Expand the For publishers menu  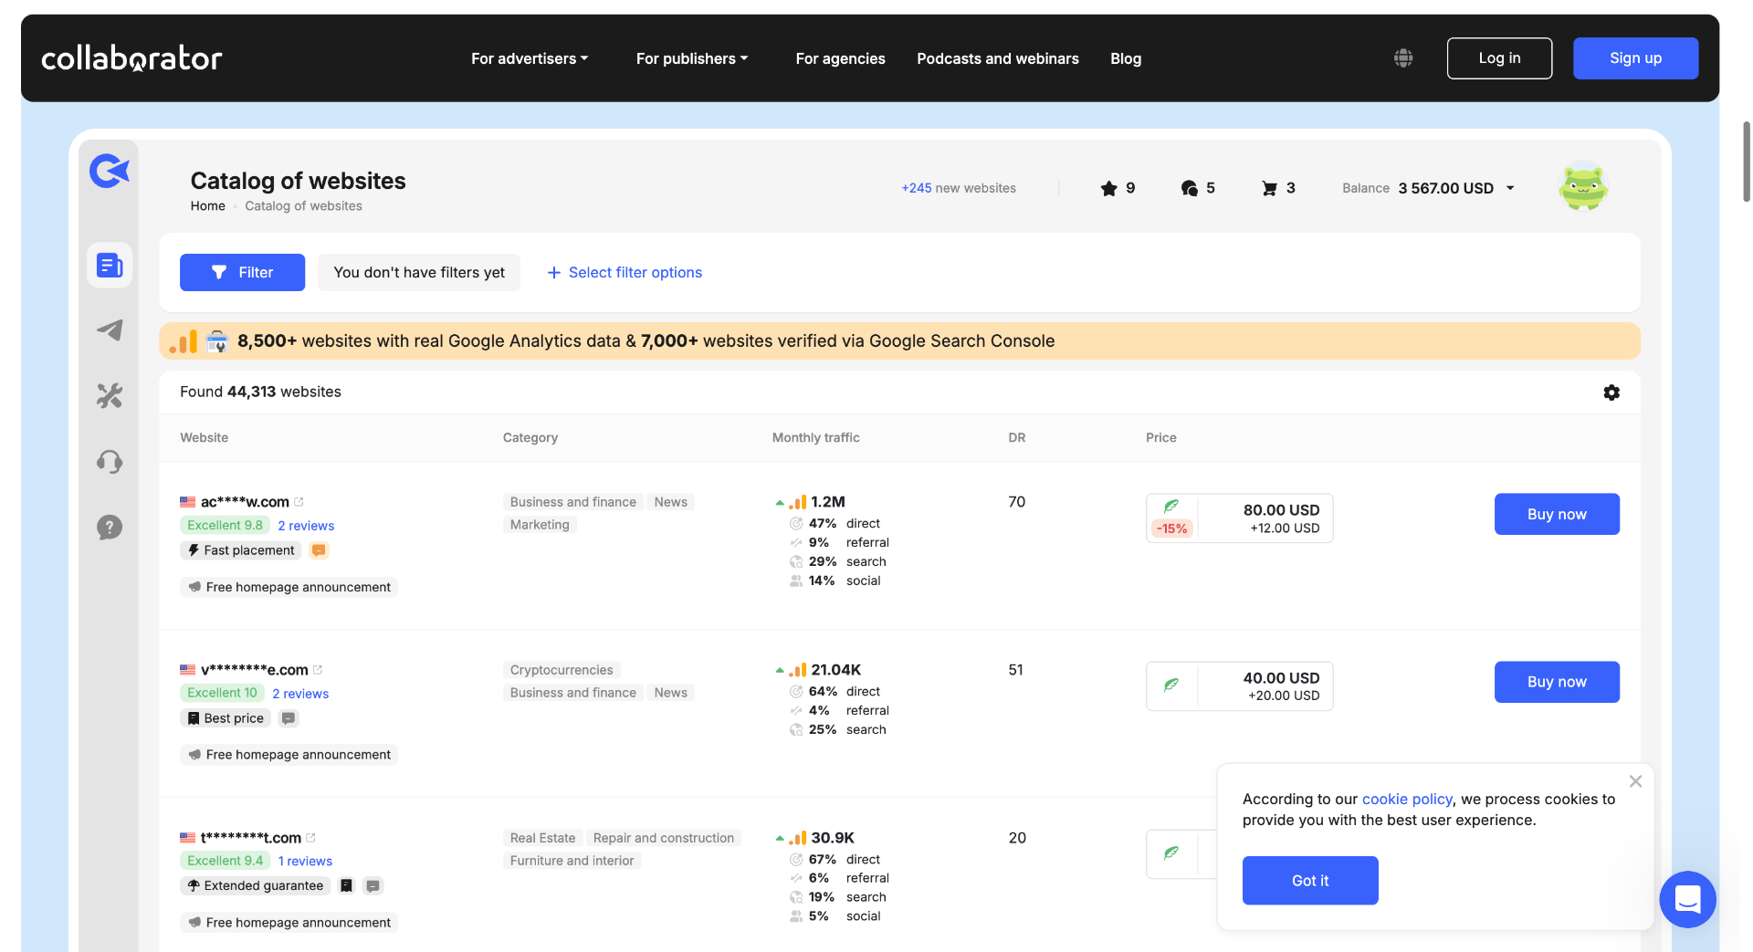[692, 58]
